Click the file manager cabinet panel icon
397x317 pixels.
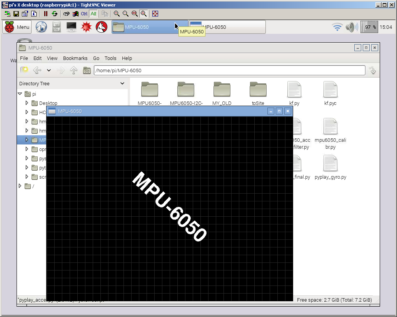57,27
